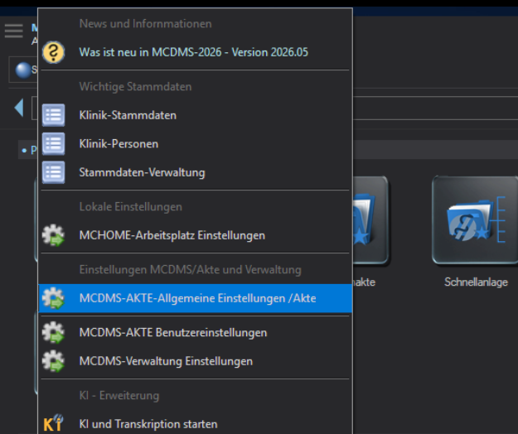This screenshot has height=434, width=518.
Task: Click the blue back arrow
Action: [18, 108]
